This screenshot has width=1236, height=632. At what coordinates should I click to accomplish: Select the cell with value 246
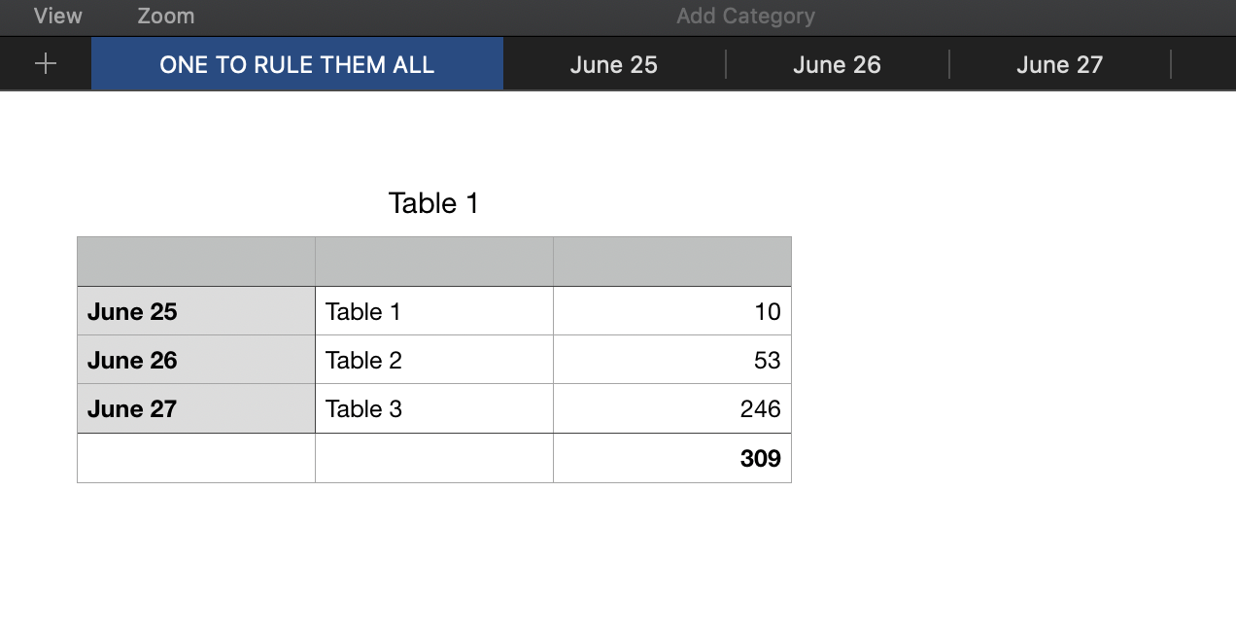[x=671, y=408]
